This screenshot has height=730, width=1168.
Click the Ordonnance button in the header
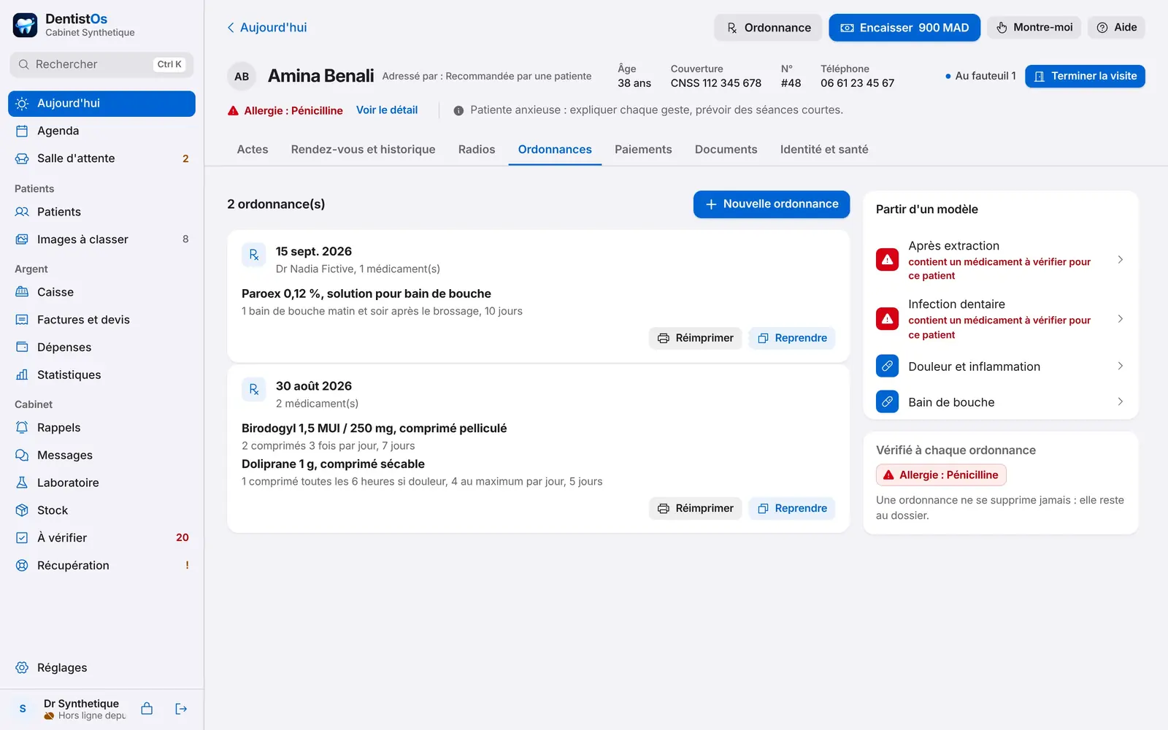768,28
